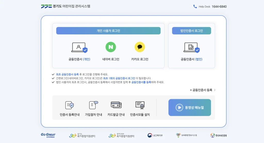Screen dimensions: 264x143
Task: Click blue text 공동인증서를 등록
Action: pos(141,82)
